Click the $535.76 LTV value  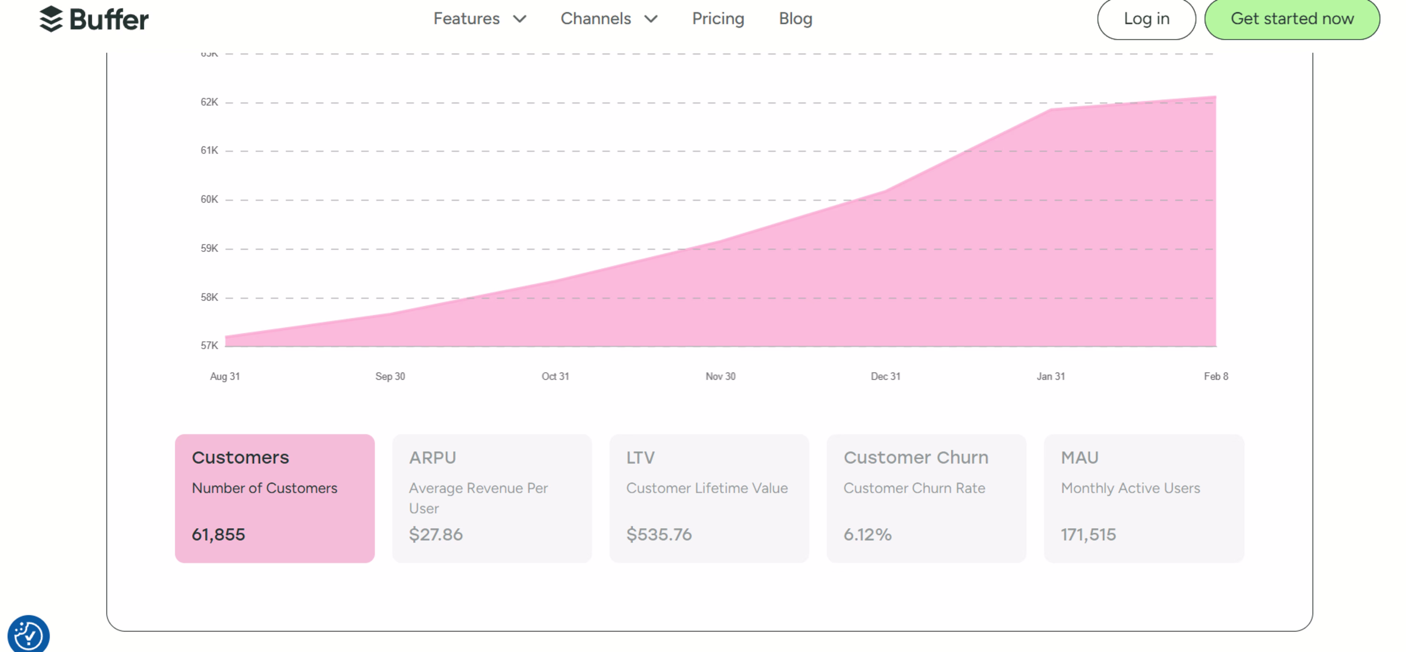pyautogui.click(x=659, y=534)
